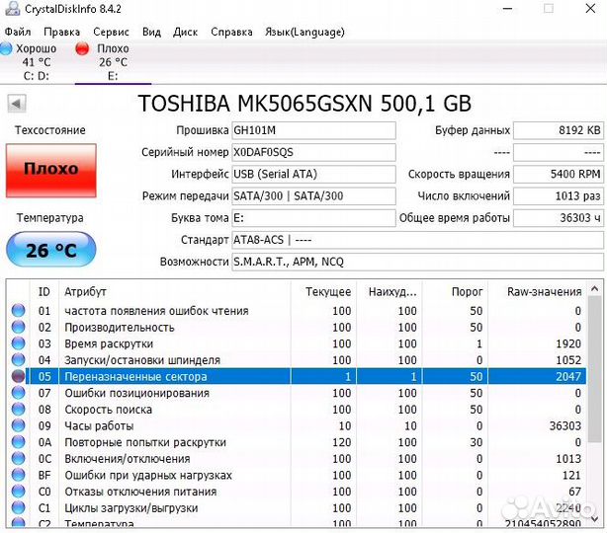Screen dimensions: 607x533
Task: Click the Наихуд... column header
Action: pyautogui.click(x=390, y=292)
